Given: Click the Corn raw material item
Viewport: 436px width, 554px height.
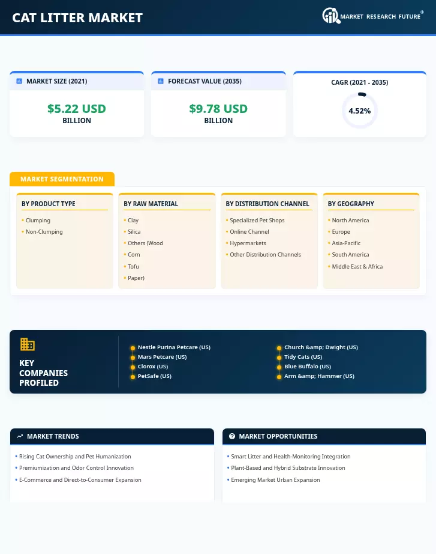Looking at the screenshot, I should tap(134, 254).
